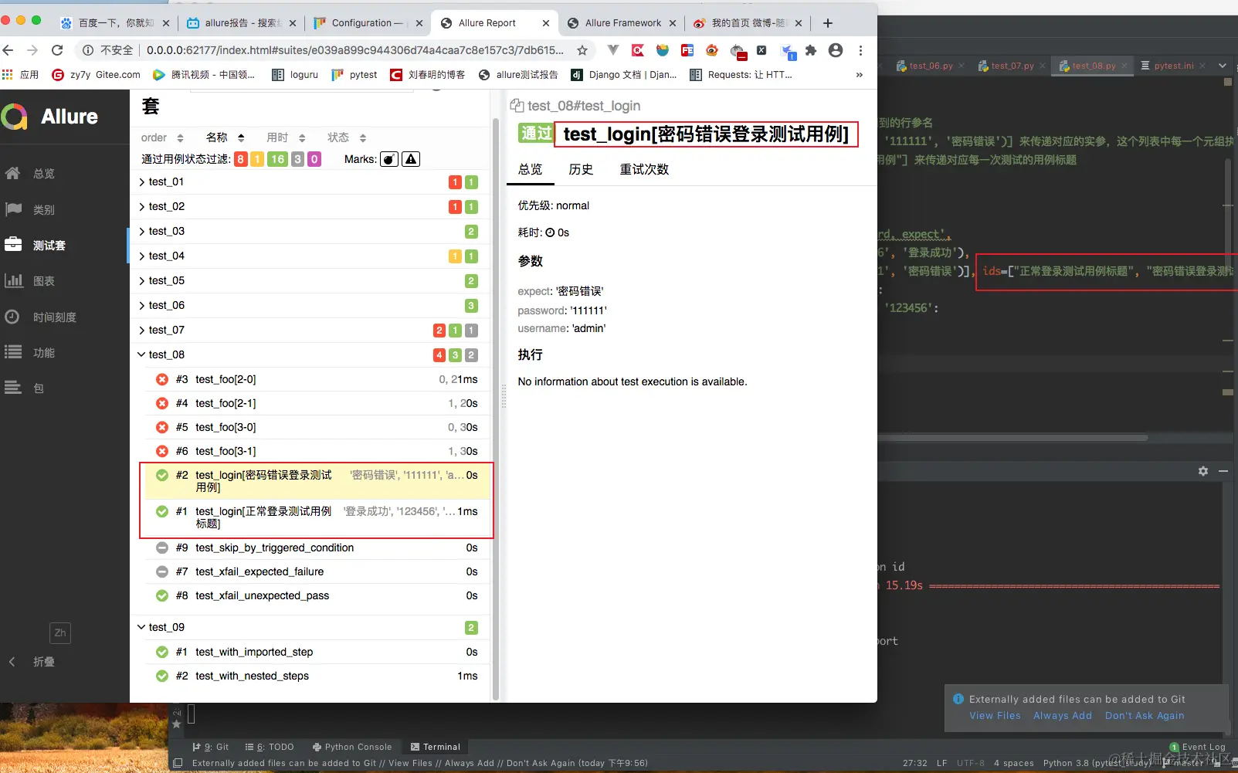Image resolution: width=1238 pixels, height=773 pixels.
Task: Switch to the Allure Framework browser tab
Action: (622, 23)
